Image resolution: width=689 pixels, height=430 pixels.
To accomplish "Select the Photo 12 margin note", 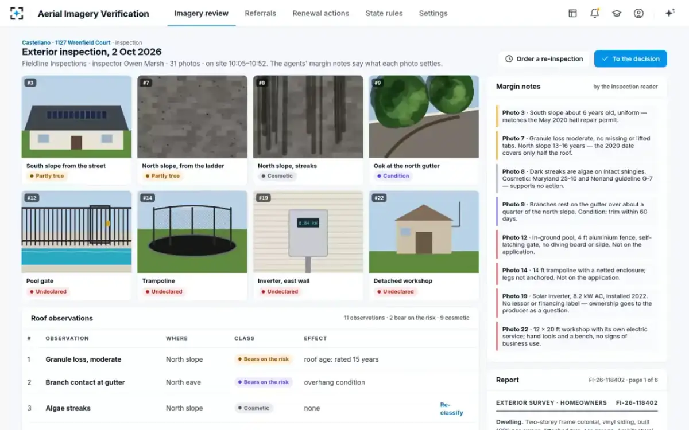I will [x=577, y=244].
